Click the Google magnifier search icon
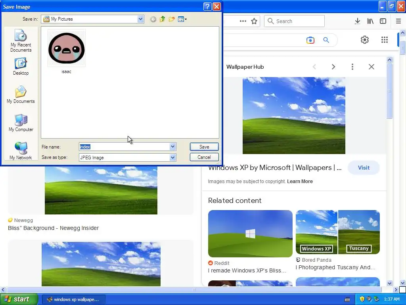 (x=326, y=40)
